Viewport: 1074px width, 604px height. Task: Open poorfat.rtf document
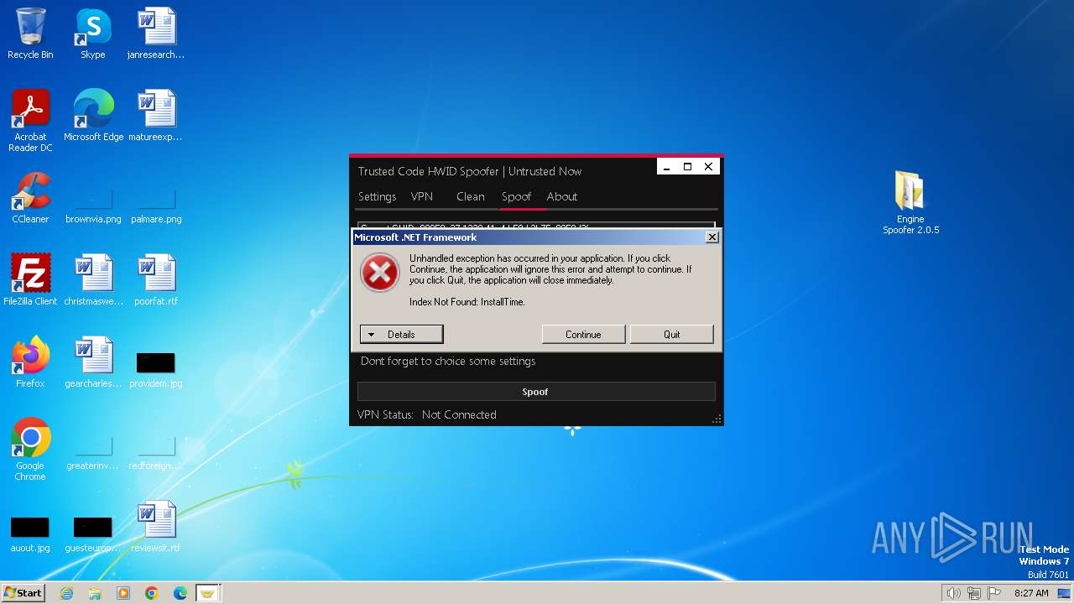pos(156,280)
